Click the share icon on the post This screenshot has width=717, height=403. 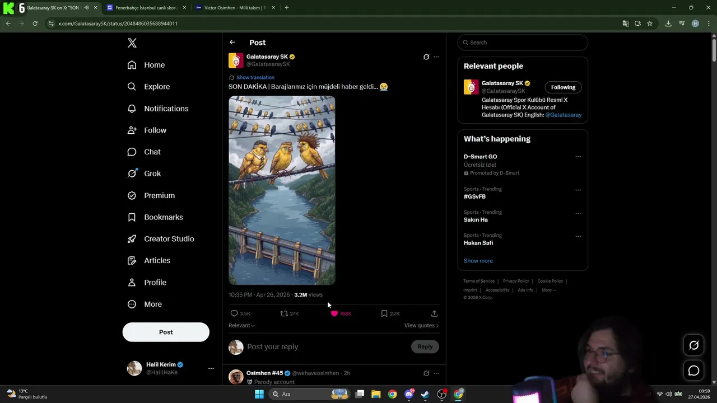(x=434, y=313)
